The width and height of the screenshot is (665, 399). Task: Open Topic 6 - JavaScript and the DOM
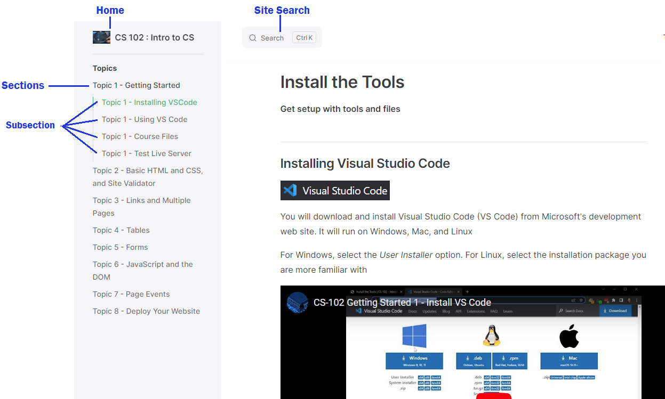(143, 271)
